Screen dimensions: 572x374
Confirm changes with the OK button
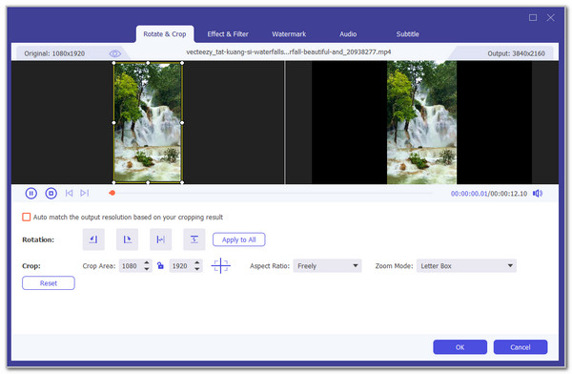tap(460, 347)
